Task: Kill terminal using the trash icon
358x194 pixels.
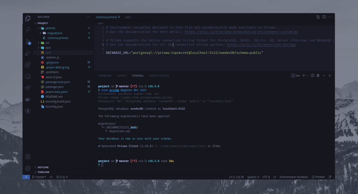Action: (318, 76)
